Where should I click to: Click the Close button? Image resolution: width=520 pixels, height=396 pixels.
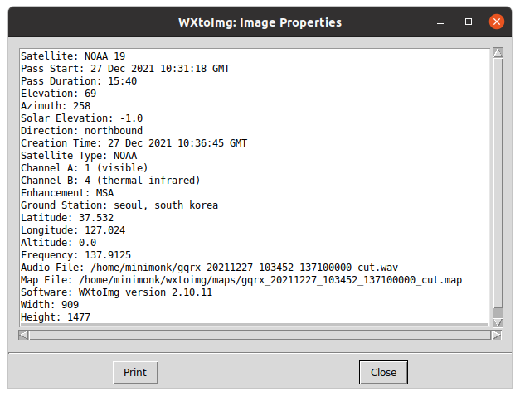[x=383, y=373]
